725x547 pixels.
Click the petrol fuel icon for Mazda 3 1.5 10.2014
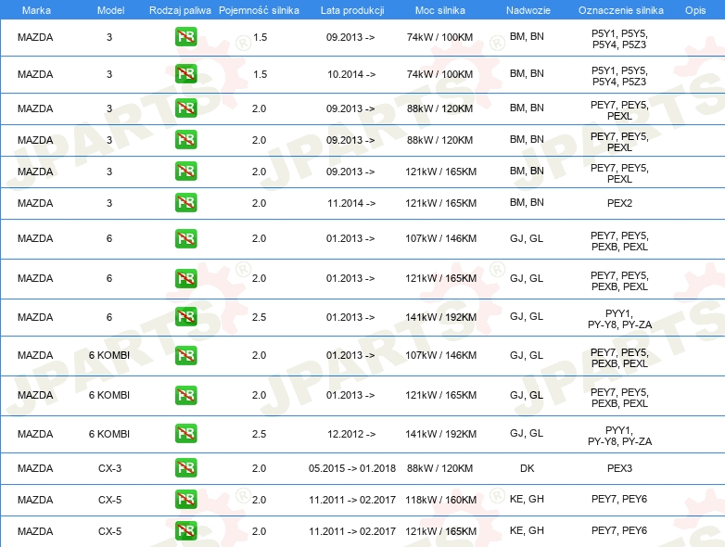coord(185,74)
